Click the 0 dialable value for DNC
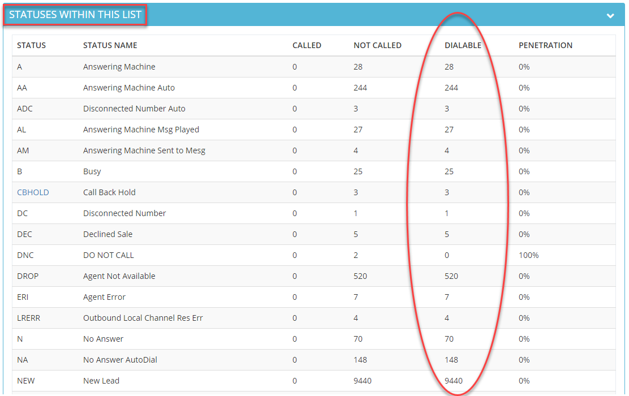 (447, 255)
